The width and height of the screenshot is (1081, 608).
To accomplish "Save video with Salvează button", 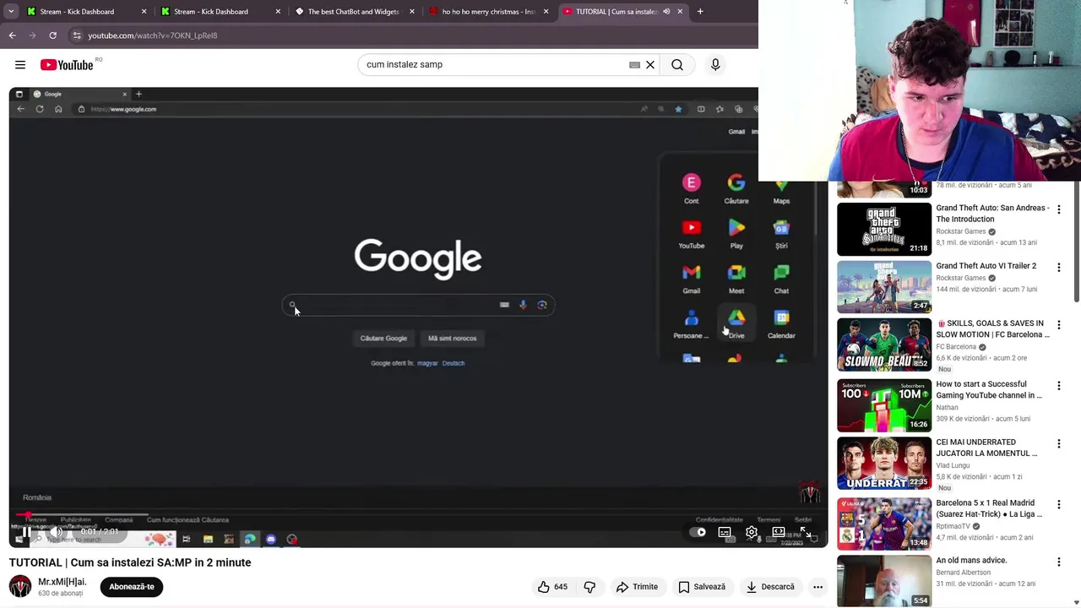I will click(702, 587).
